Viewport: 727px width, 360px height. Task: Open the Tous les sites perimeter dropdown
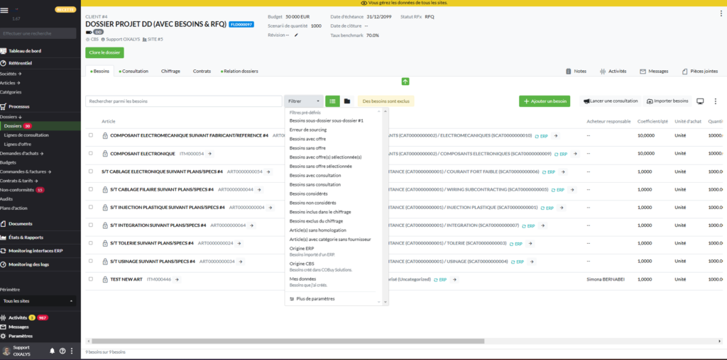(38, 301)
